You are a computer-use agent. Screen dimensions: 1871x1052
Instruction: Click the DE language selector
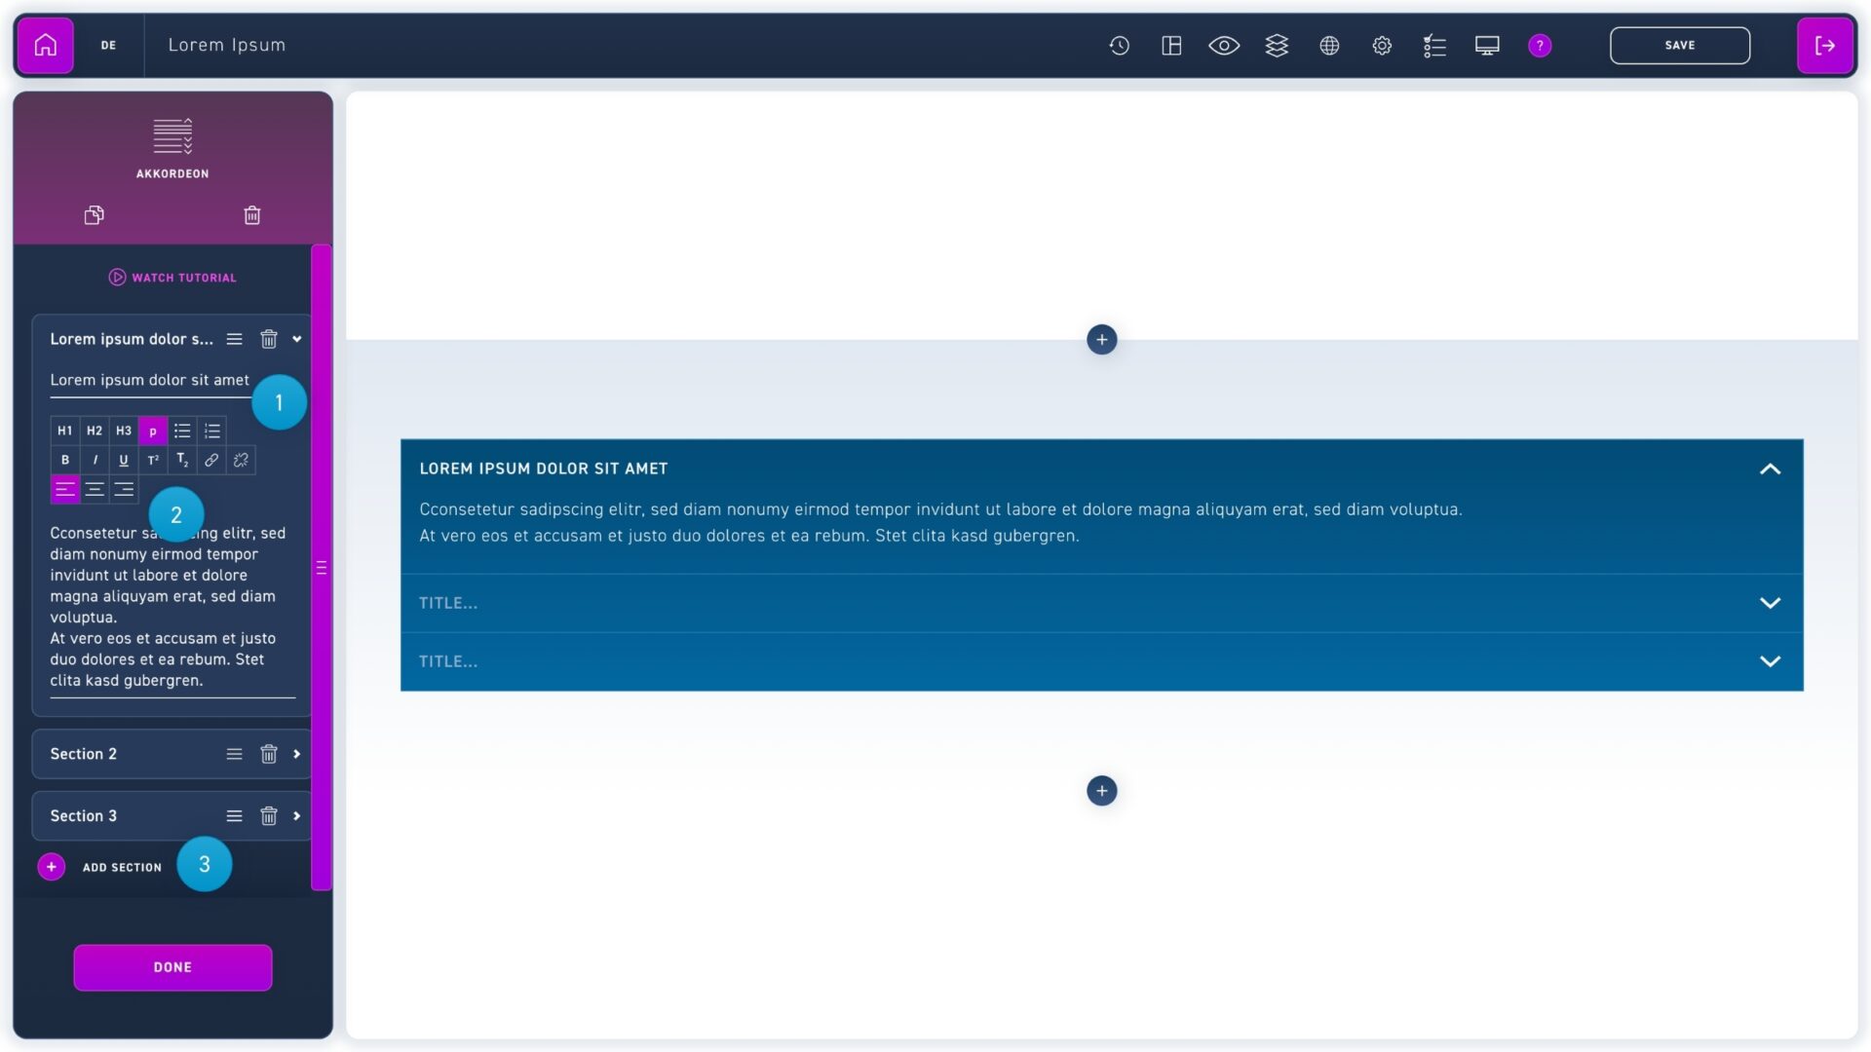pos(108,45)
